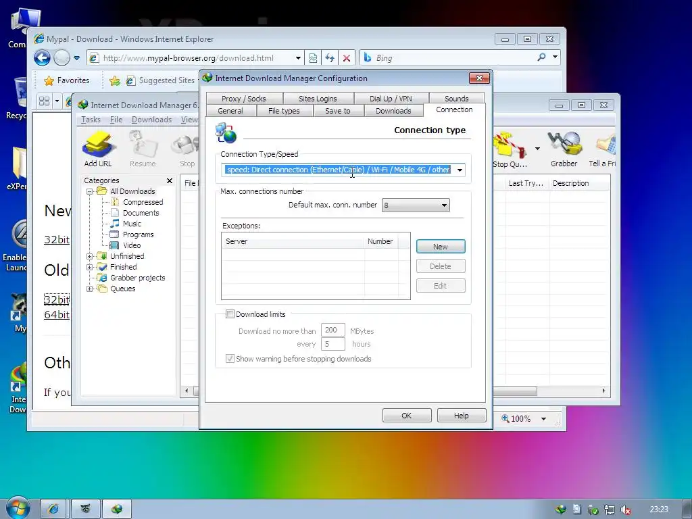The width and height of the screenshot is (692, 519).
Task: Click the New exception button
Action: click(441, 246)
